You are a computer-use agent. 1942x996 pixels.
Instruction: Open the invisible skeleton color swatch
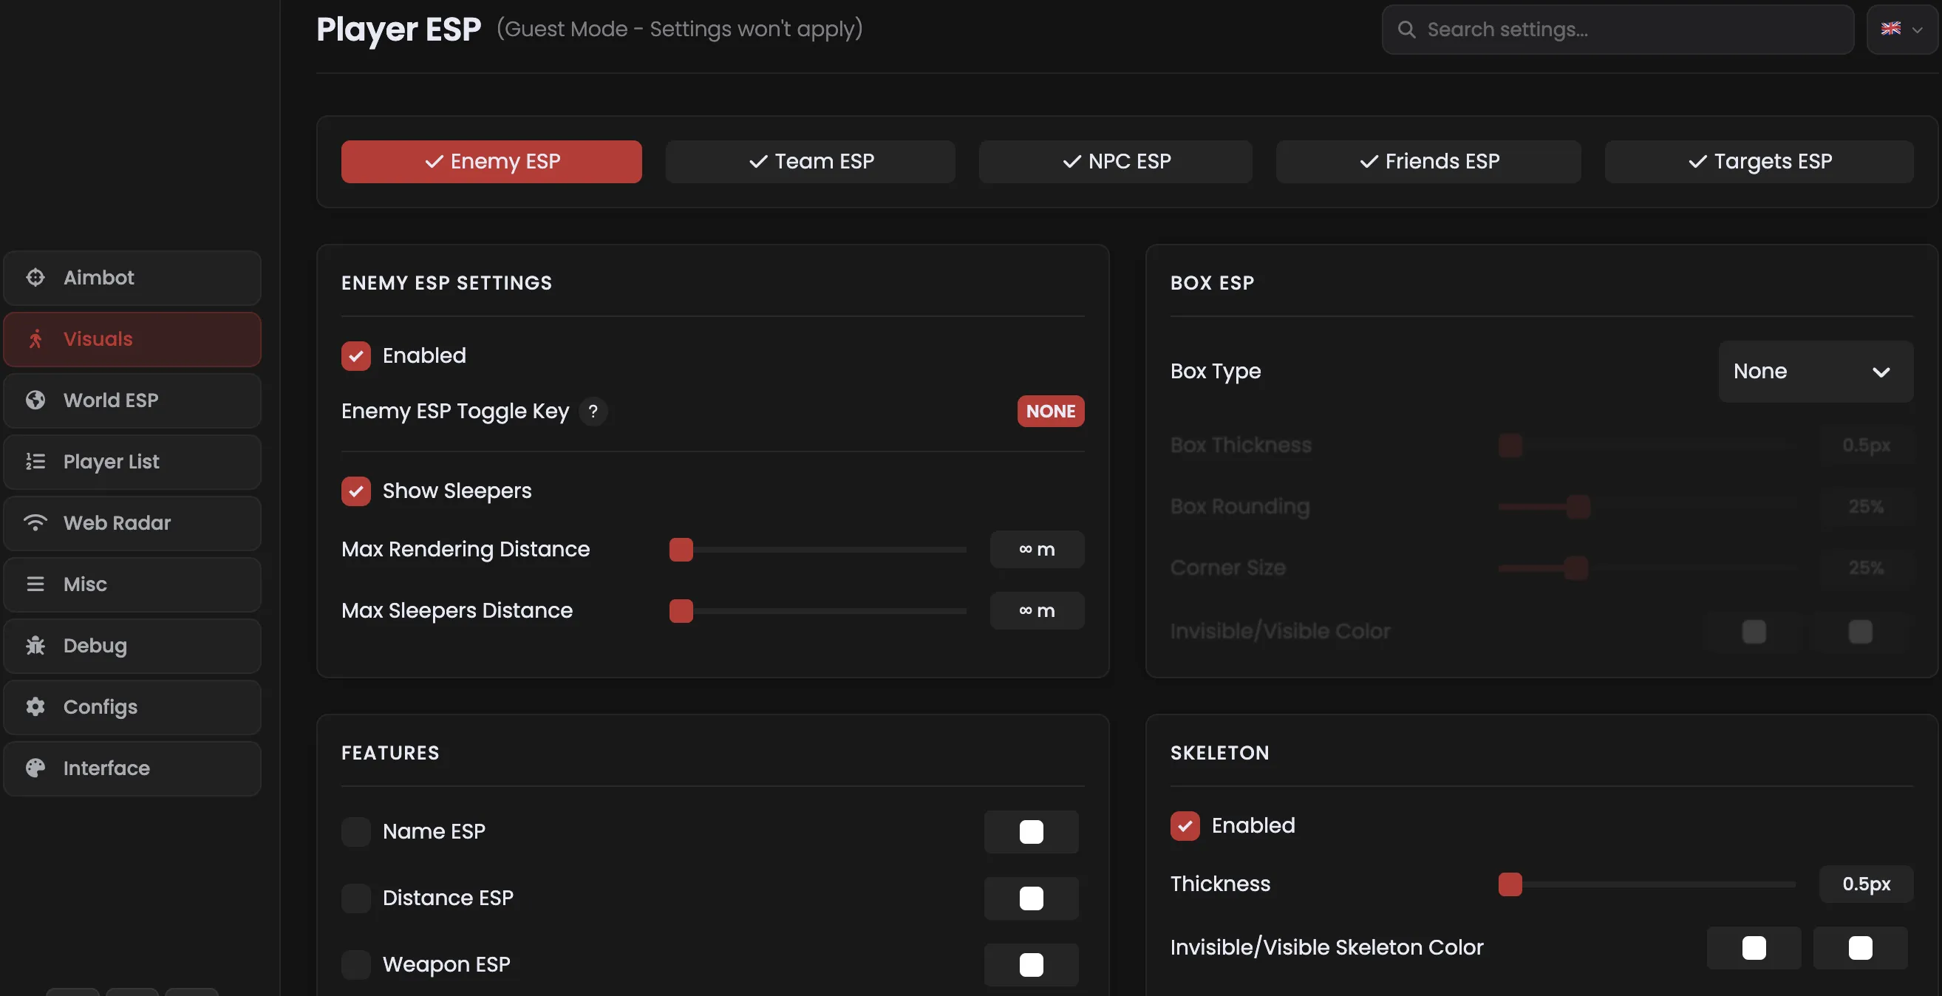click(x=1754, y=948)
